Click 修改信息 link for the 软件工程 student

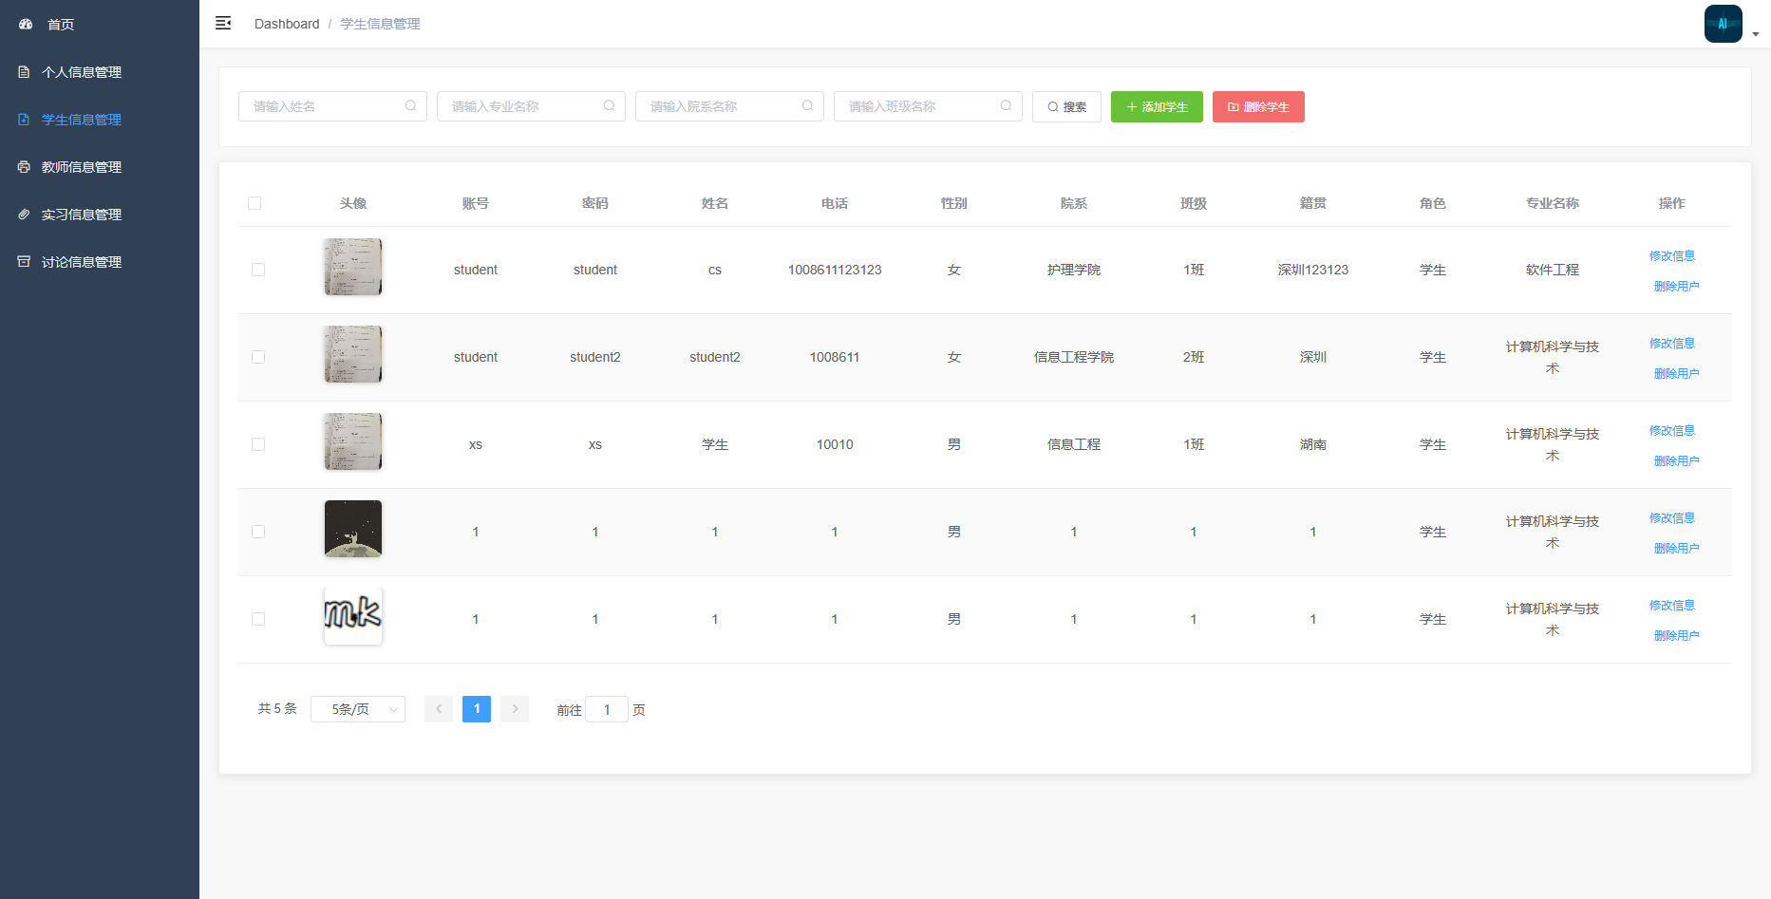point(1671,256)
